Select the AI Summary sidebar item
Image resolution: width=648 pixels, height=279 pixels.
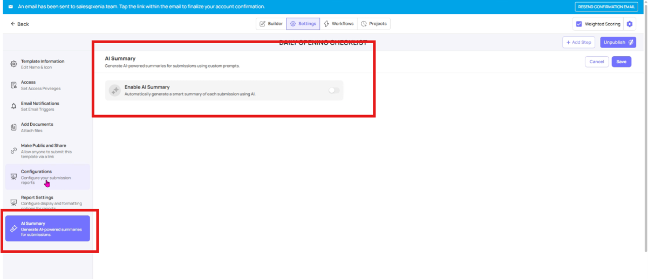click(x=47, y=228)
